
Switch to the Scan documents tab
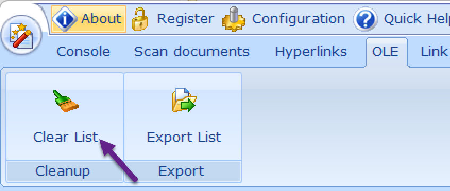192,52
